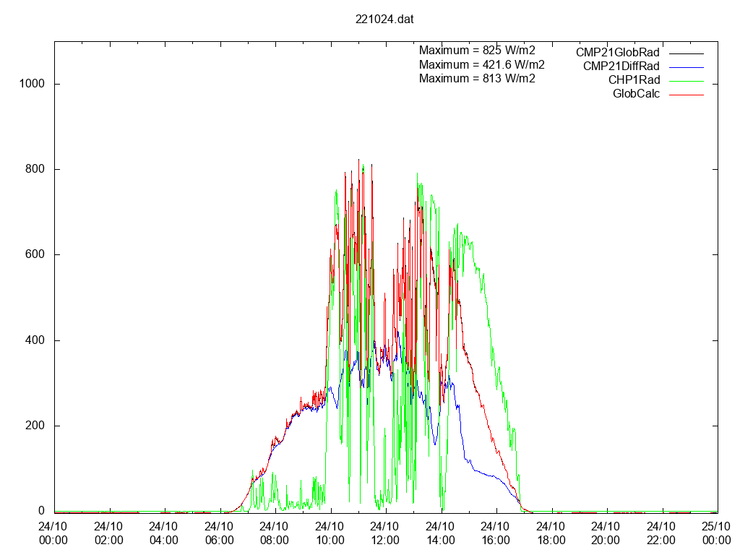Screen dimensions: 740x555
Task: Click the y-axis label 200
Action: point(35,426)
